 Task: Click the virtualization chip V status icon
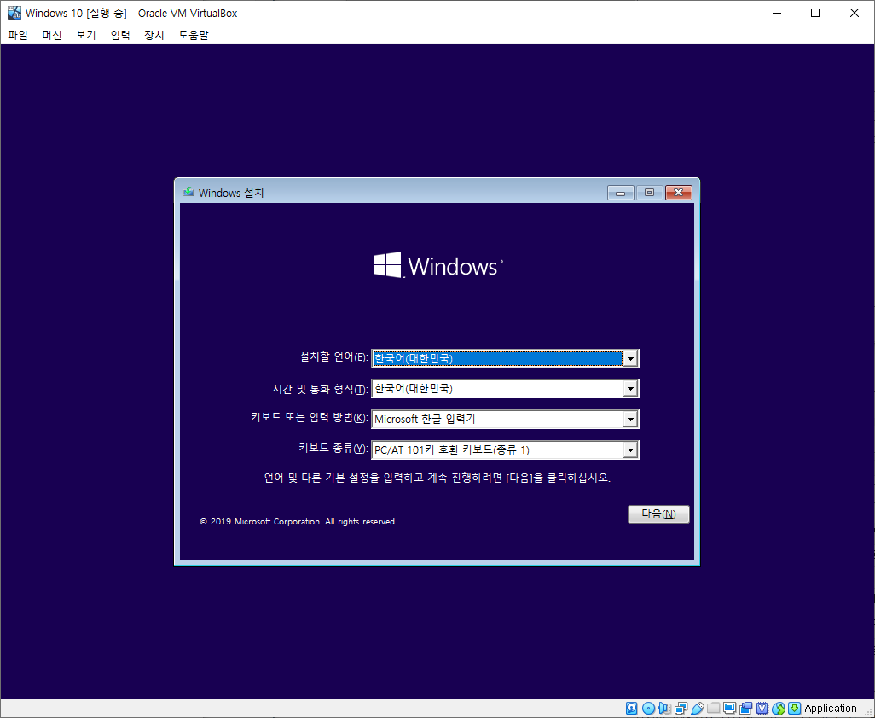tap(762, 709)
